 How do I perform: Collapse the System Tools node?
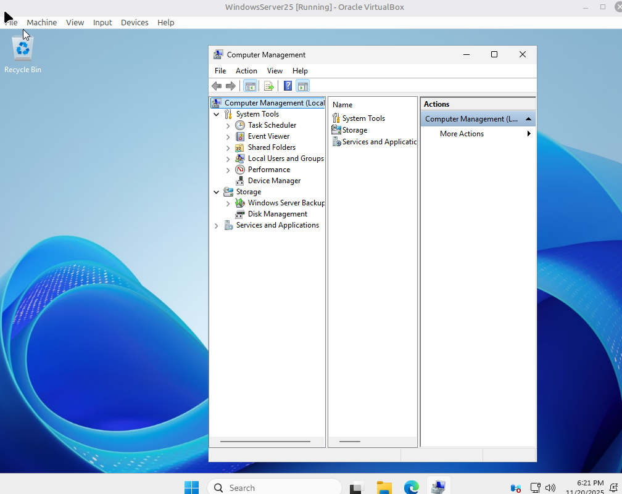216,114
